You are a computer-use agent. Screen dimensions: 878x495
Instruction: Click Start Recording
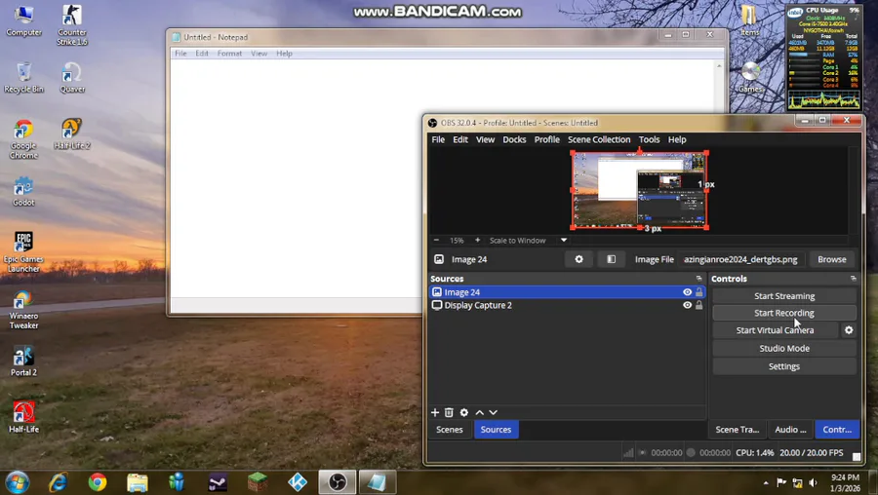[784, 313]
